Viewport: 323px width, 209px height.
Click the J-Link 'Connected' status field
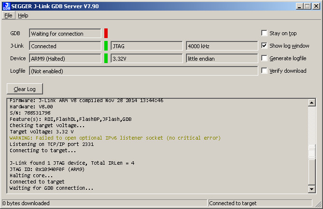click(65, 46)
